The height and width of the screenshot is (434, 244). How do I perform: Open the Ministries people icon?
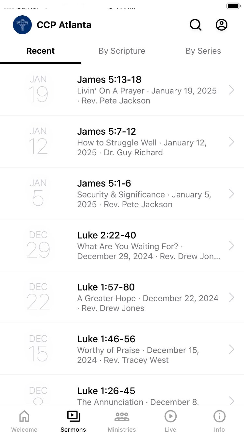pyautogui.click(x=122, y=416)
